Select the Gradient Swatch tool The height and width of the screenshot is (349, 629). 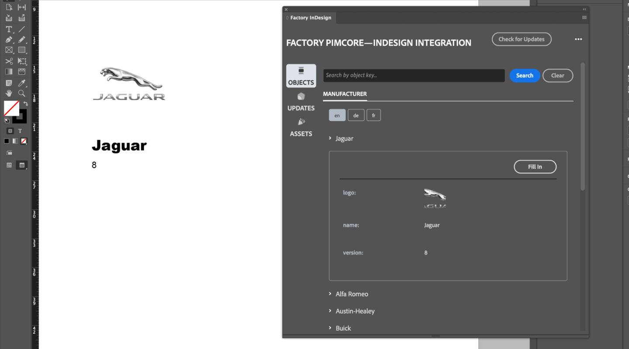click(9, 72)
